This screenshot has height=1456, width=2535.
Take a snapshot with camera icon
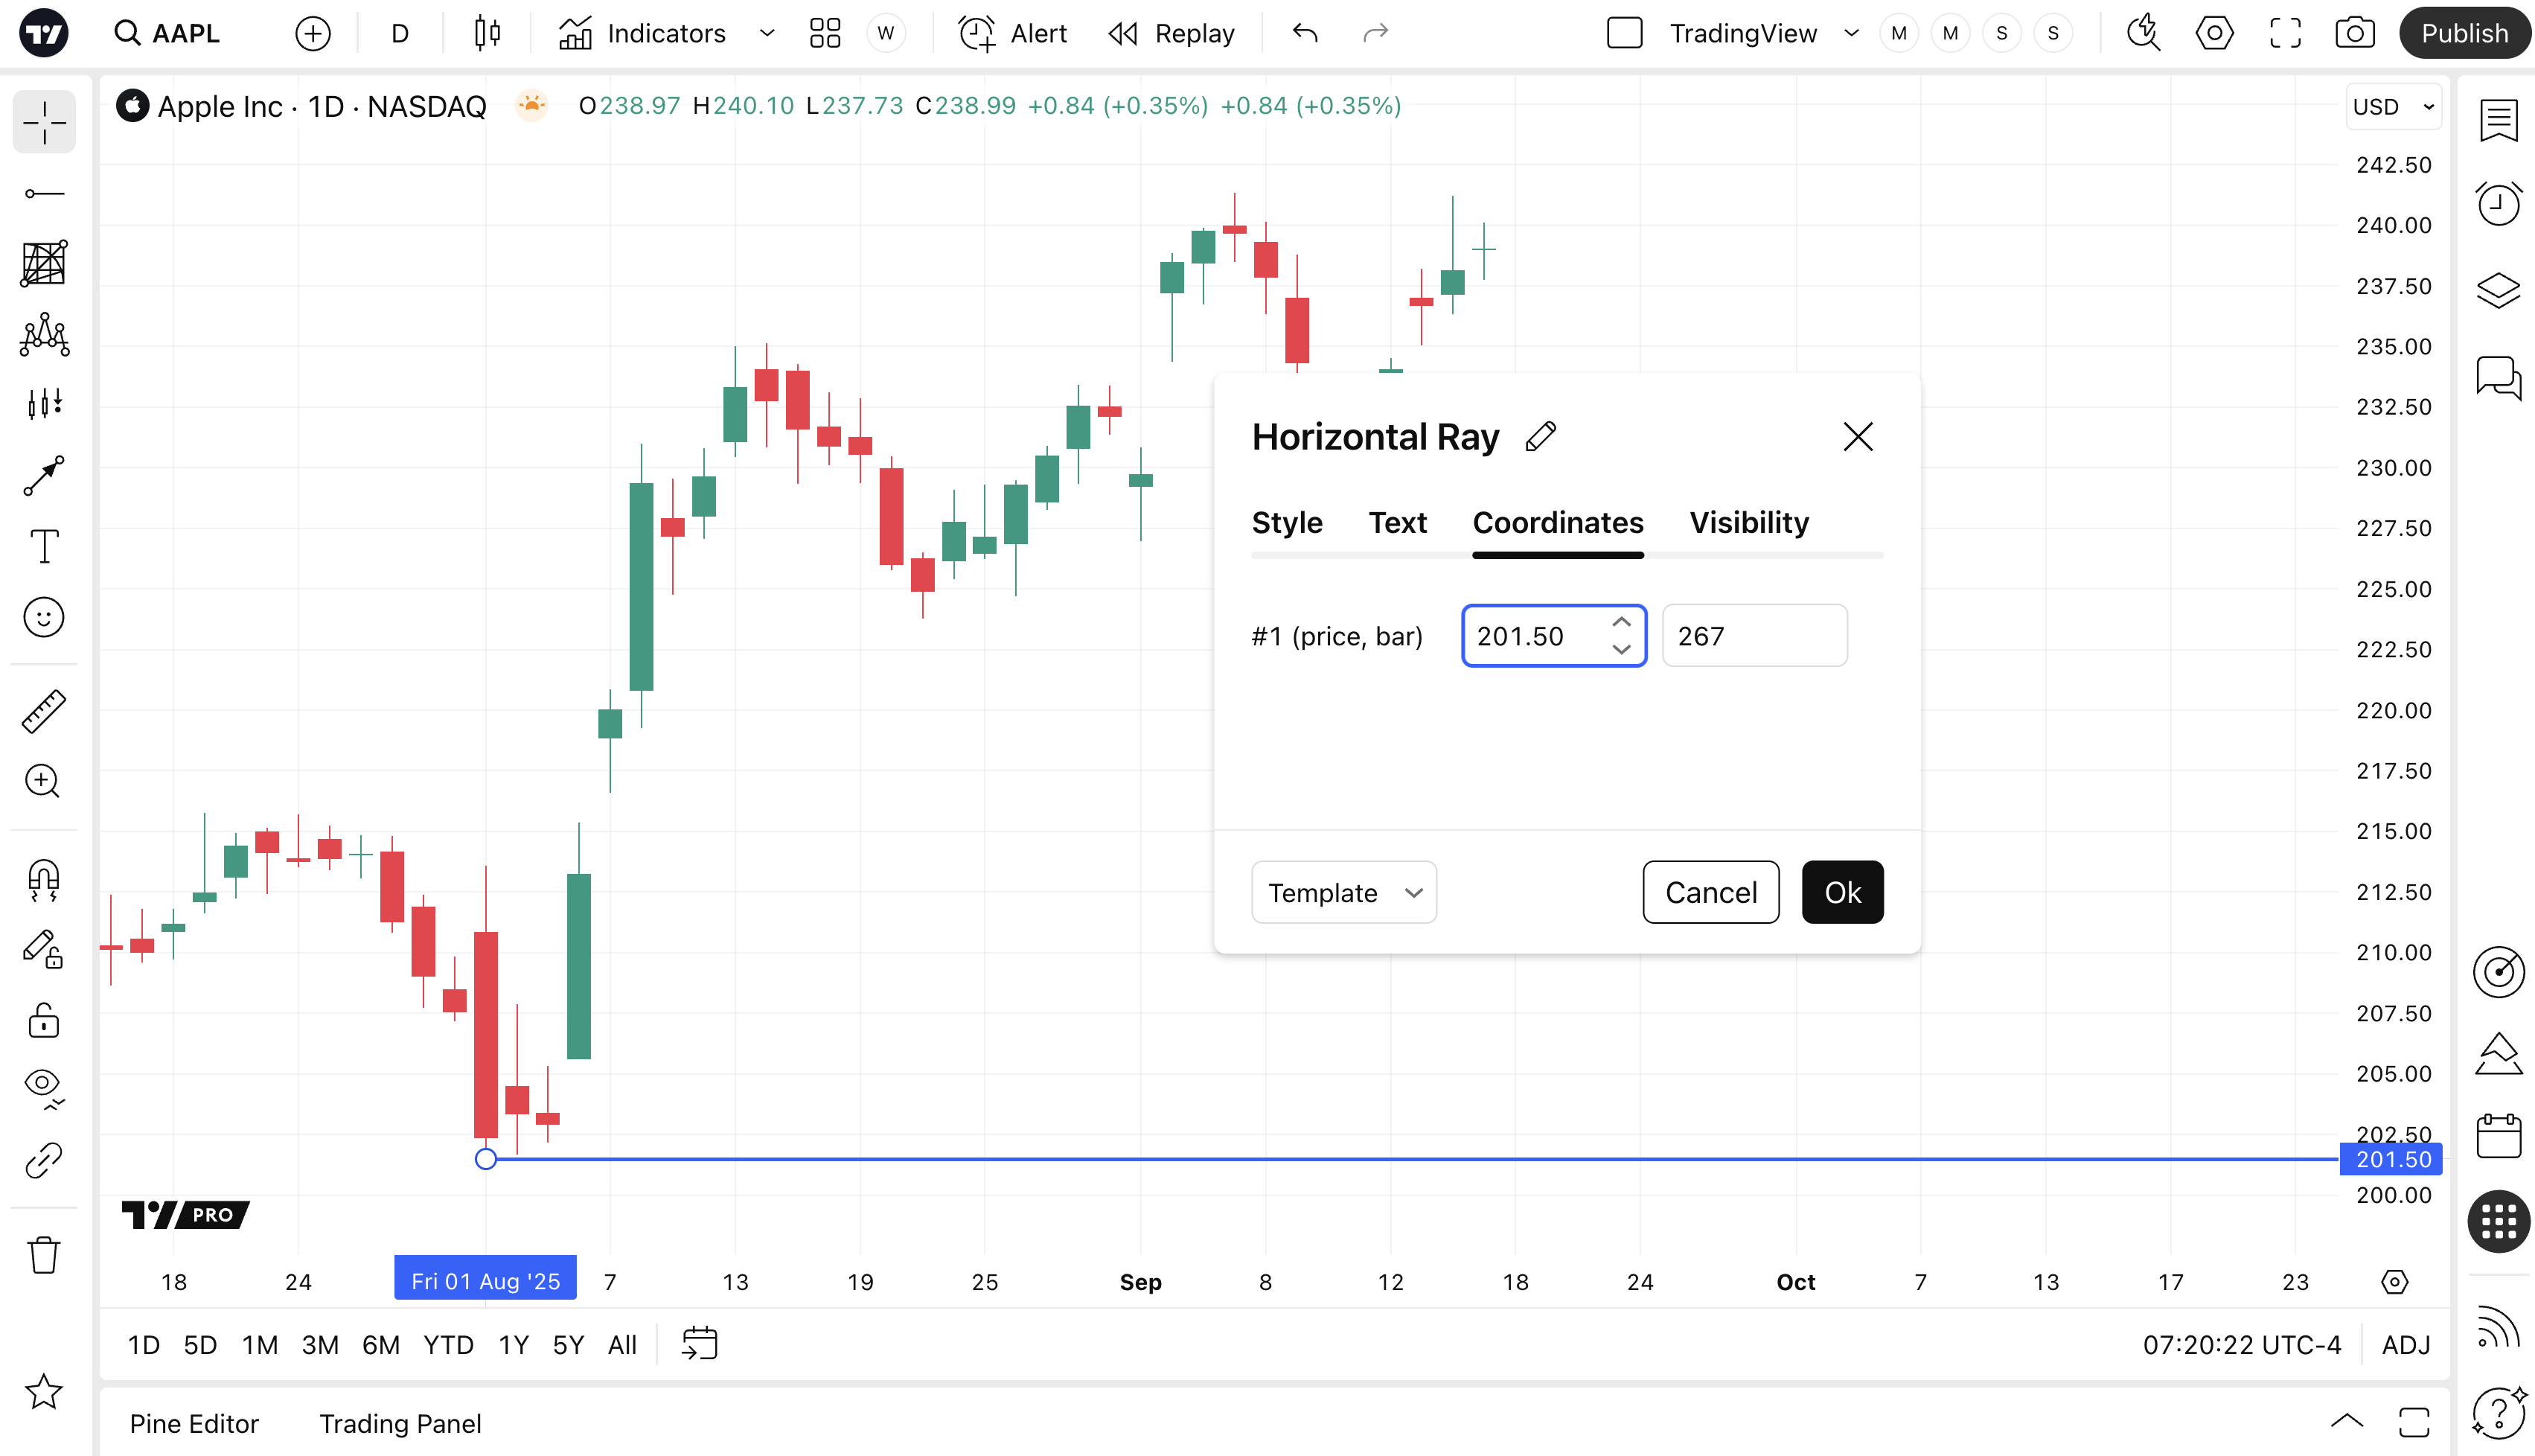coord(2355,33)
